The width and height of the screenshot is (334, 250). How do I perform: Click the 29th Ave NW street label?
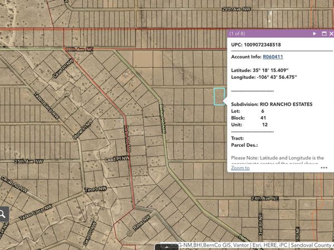237,9
